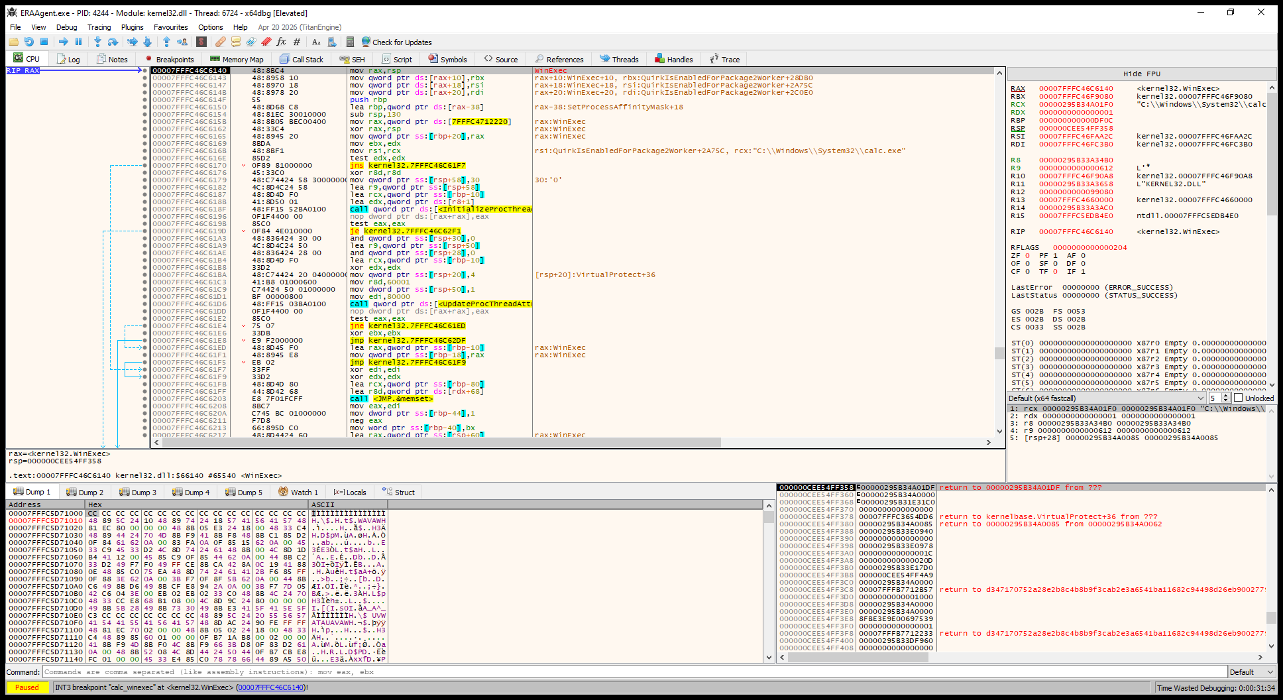Toggle the Unlocked checkbox in arguments pane
Viewport: 1283px width, 700px height.
coord(1238,398)
